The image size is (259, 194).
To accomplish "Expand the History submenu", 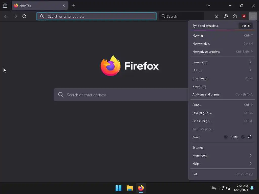I will point(223,70).
